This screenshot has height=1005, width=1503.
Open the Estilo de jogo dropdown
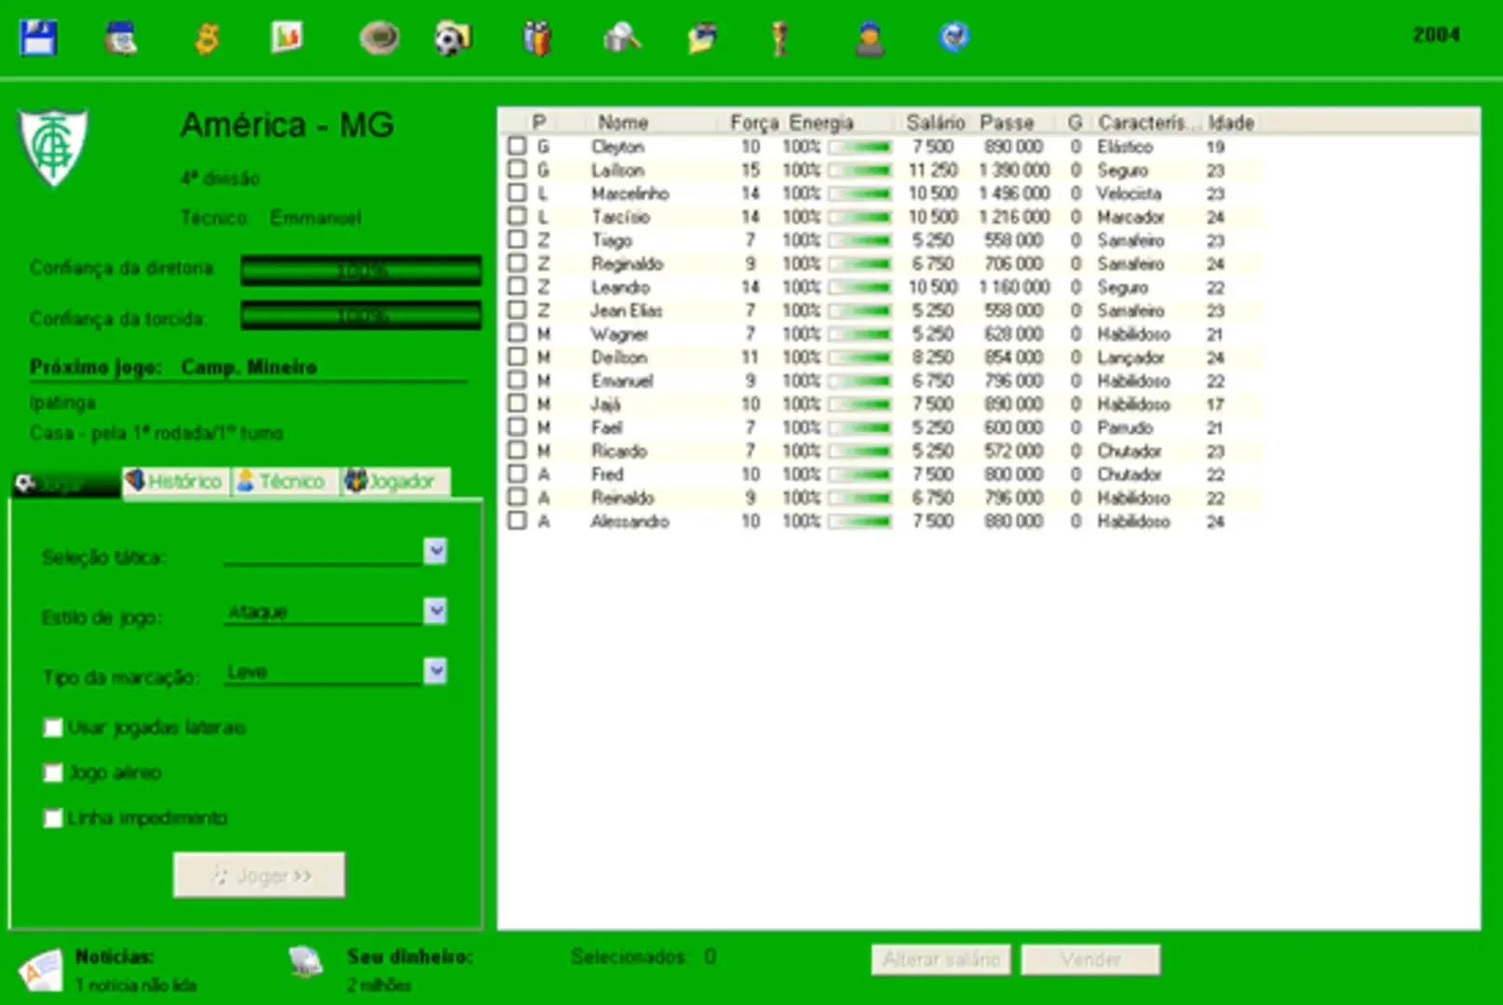[435, 611]
